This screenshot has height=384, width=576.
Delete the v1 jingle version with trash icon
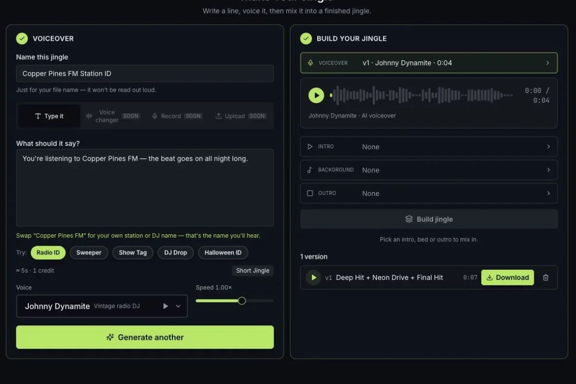click(x=546, y=277)
